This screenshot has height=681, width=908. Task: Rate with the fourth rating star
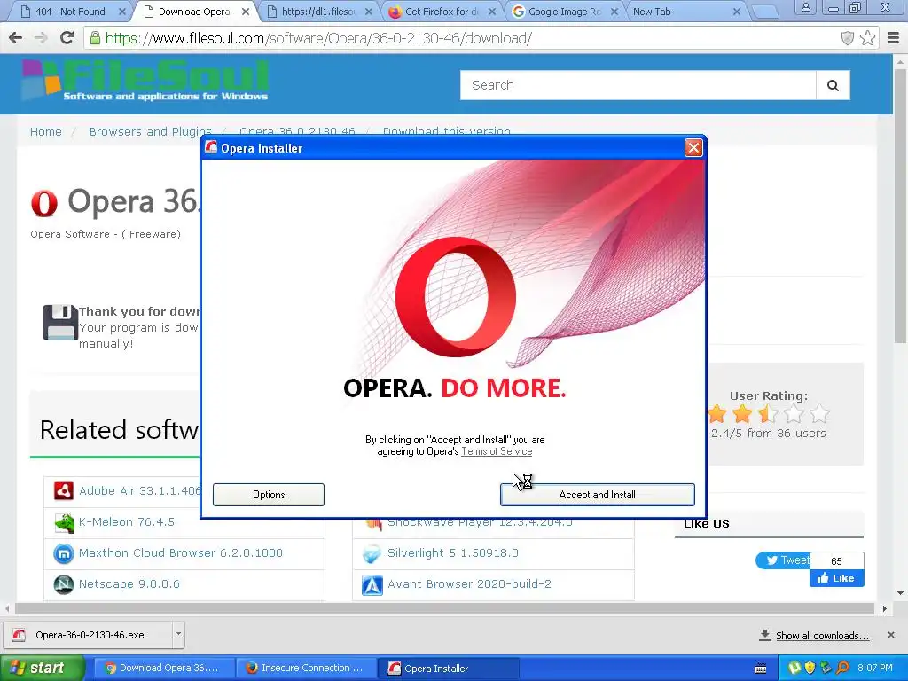tap(794, 413)
